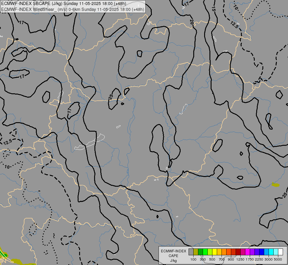Screen dimensions: 288x265
Task: Select the pale cyan legend swatch
Action: click(276, 252)
